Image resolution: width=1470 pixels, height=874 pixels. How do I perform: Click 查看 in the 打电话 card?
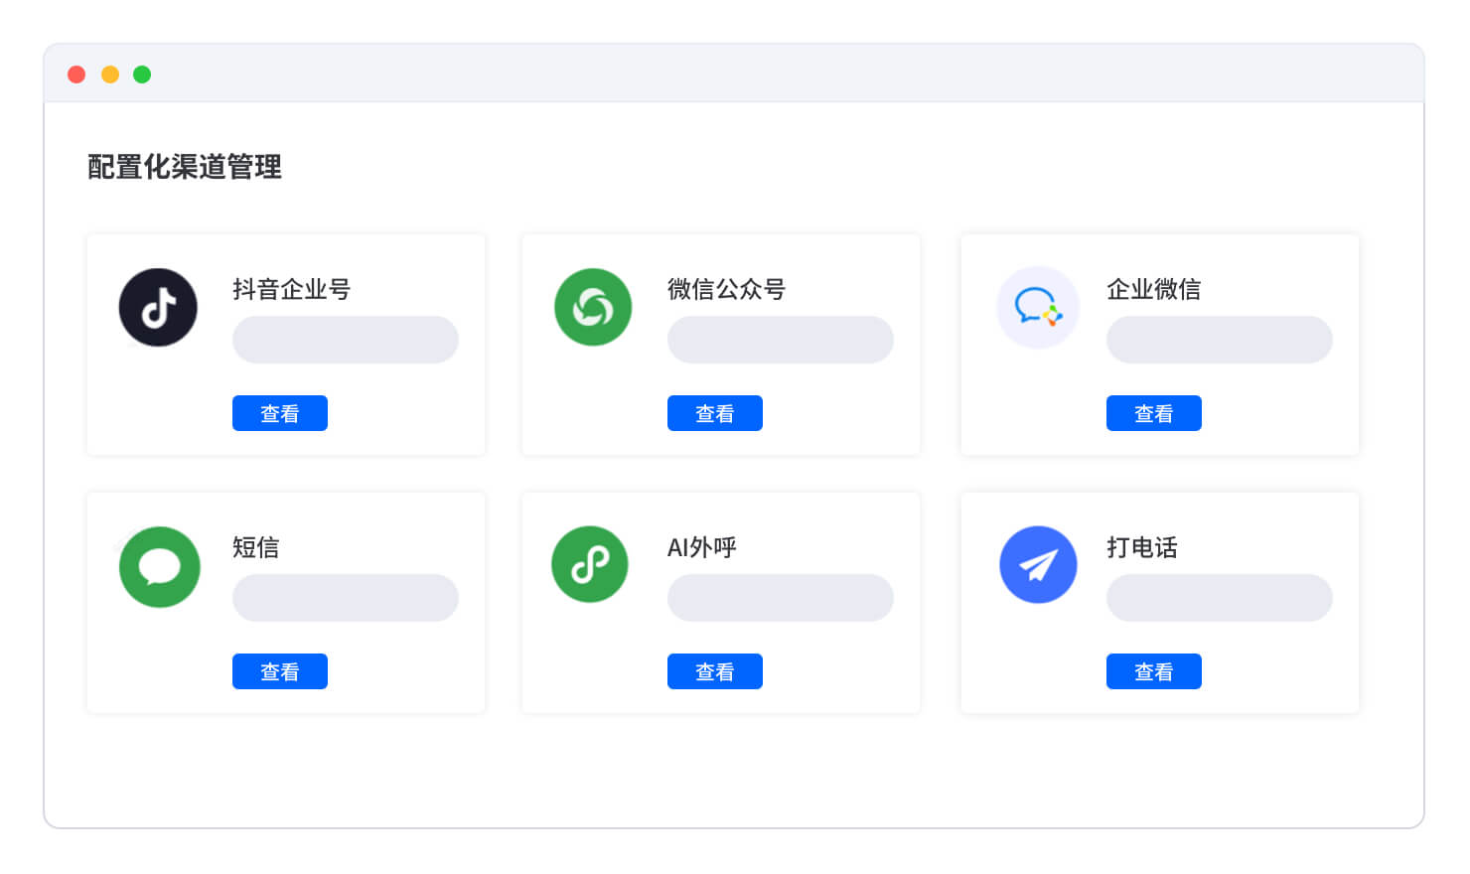point(1153,671)
